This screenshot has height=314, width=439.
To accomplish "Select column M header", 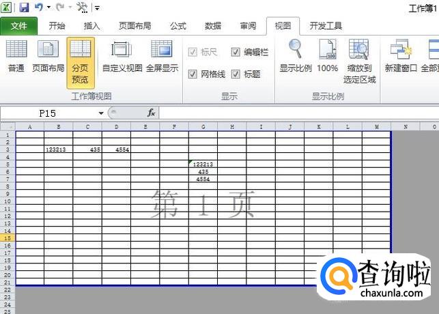I will click(377, 127).
